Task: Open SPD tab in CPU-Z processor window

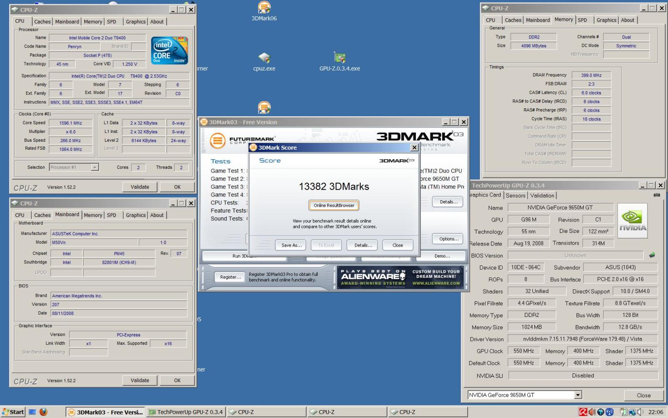Action: click(111, 22)
